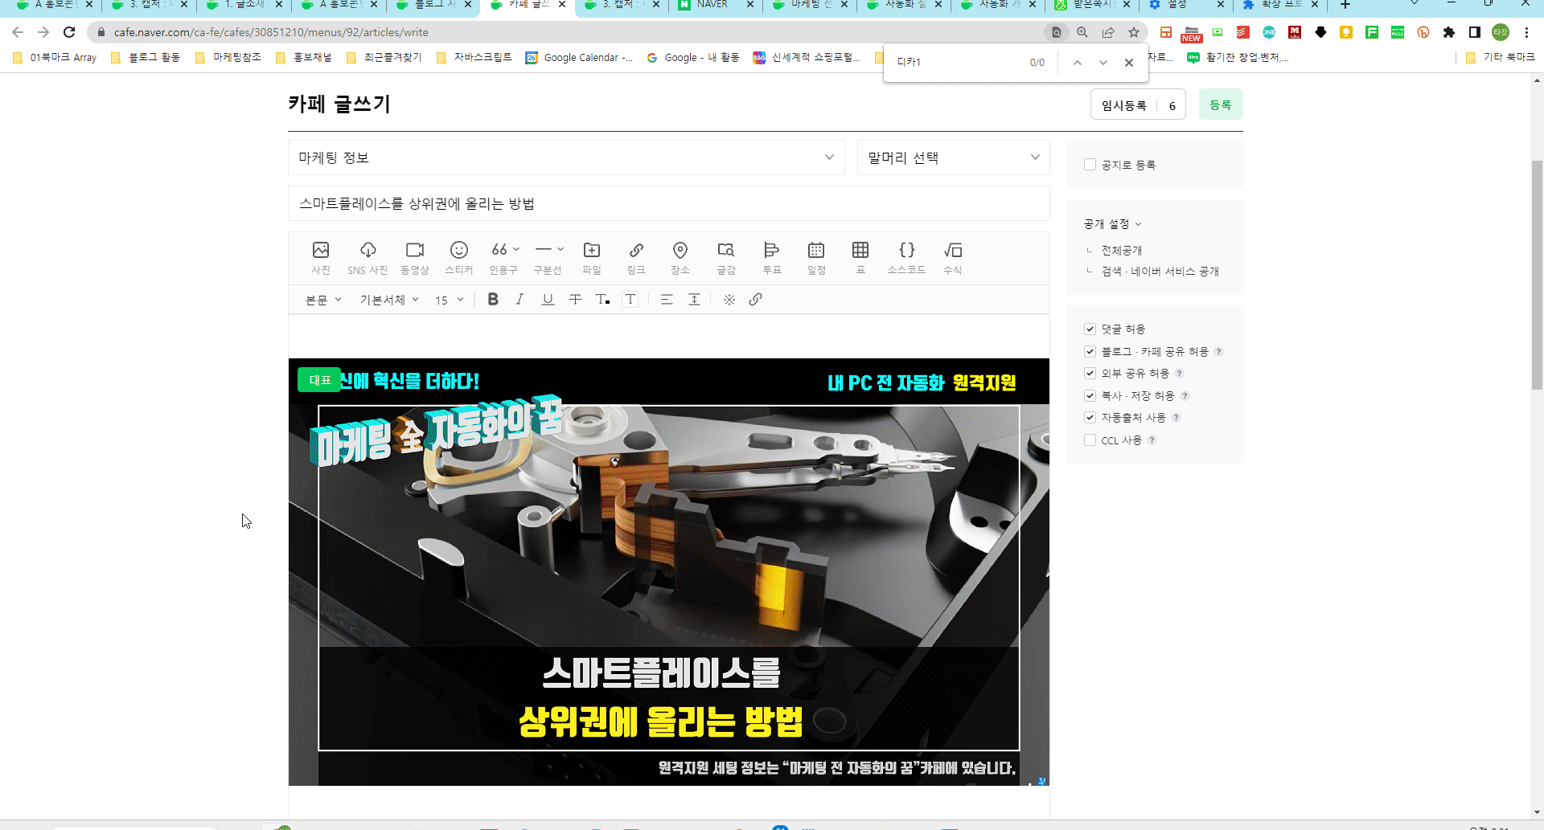Reload the current page
This screenshot has height=830, width=1544.
click(x=69, y=32)
